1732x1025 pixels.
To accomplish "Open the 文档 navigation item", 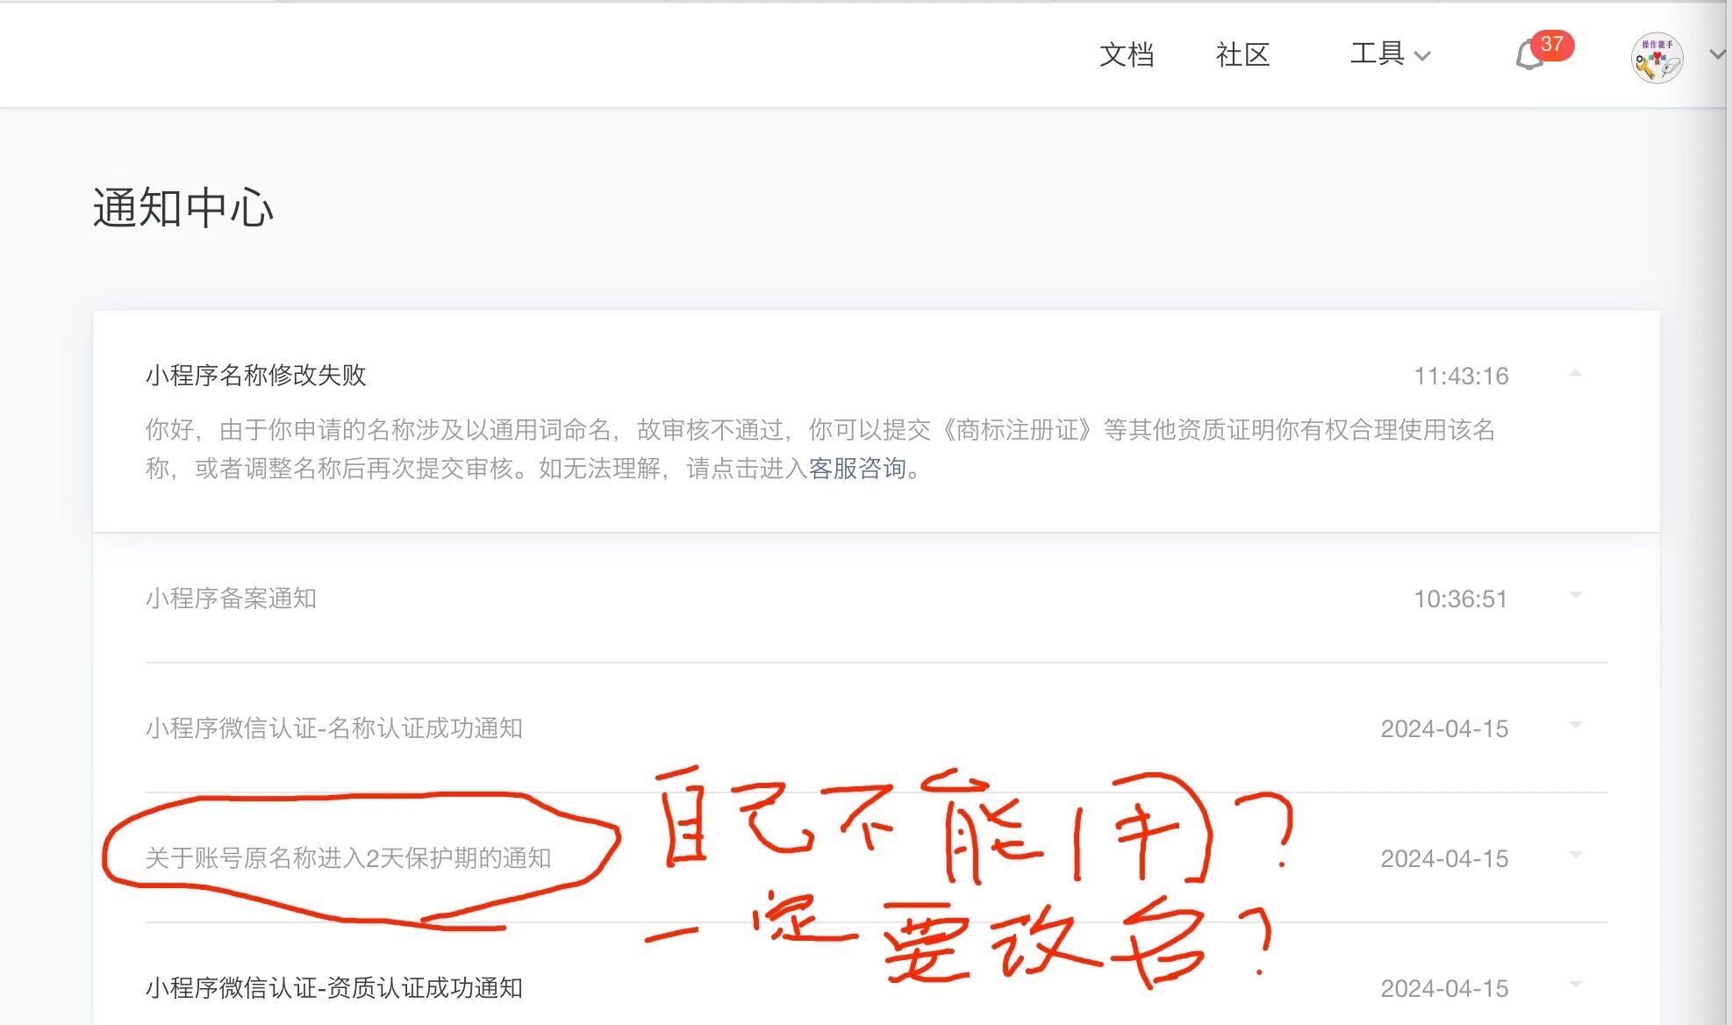I will tap(1126, 54).
